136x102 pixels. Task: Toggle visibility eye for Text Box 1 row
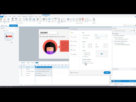22,69
